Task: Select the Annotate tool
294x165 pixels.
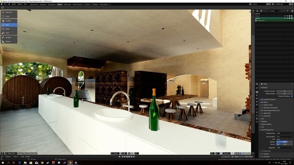Action: coord(9,38)
